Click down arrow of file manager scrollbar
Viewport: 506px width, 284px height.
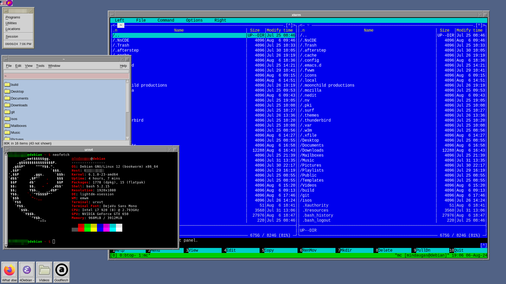pyautogui.click(x=128, y=138)
